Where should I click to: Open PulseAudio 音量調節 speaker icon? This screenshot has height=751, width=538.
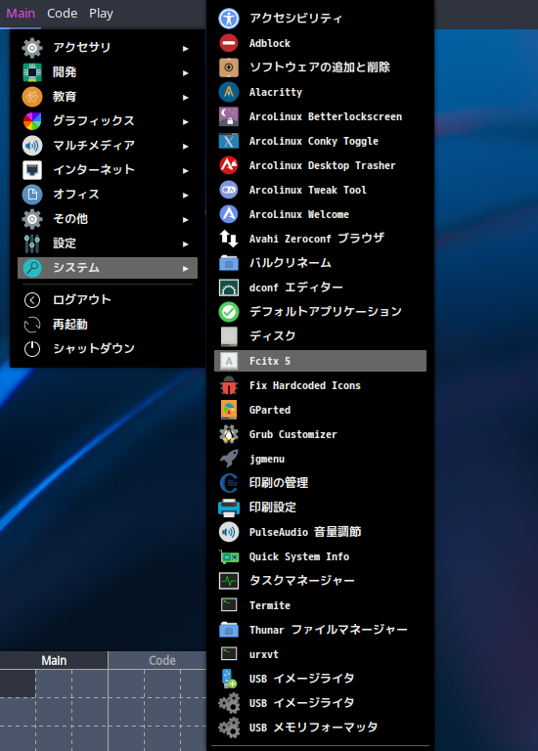click(229, 532)
